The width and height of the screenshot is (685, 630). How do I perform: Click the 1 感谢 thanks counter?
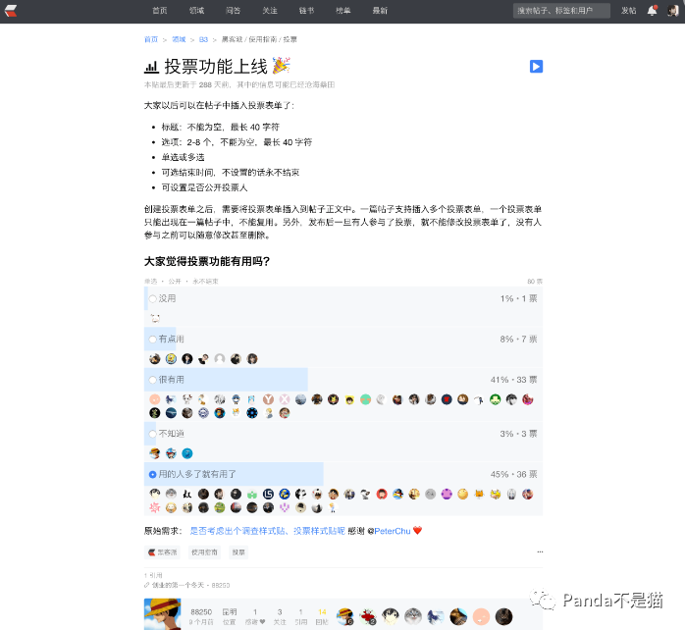click(255, 616)
